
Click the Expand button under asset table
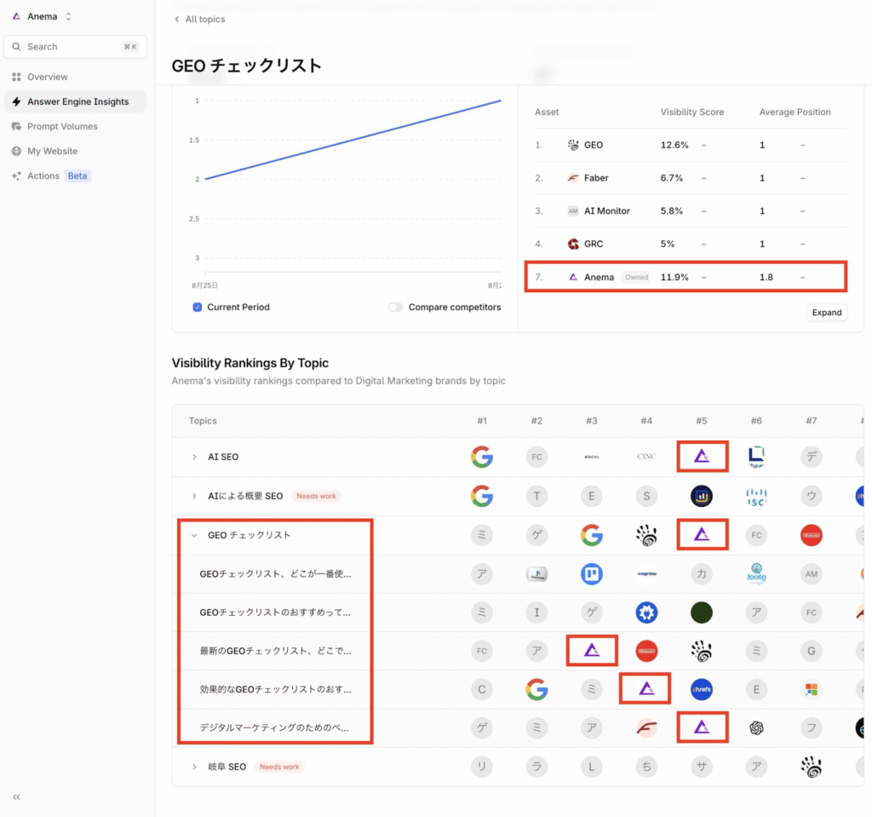[826, 313]
